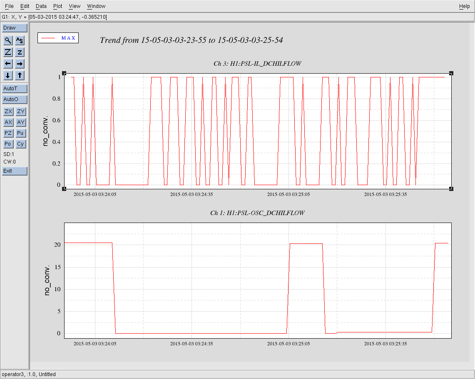Click lower graph's no_conv. y-axis label
This screenshot has height=379, width=475.
[x=47, y=280]
